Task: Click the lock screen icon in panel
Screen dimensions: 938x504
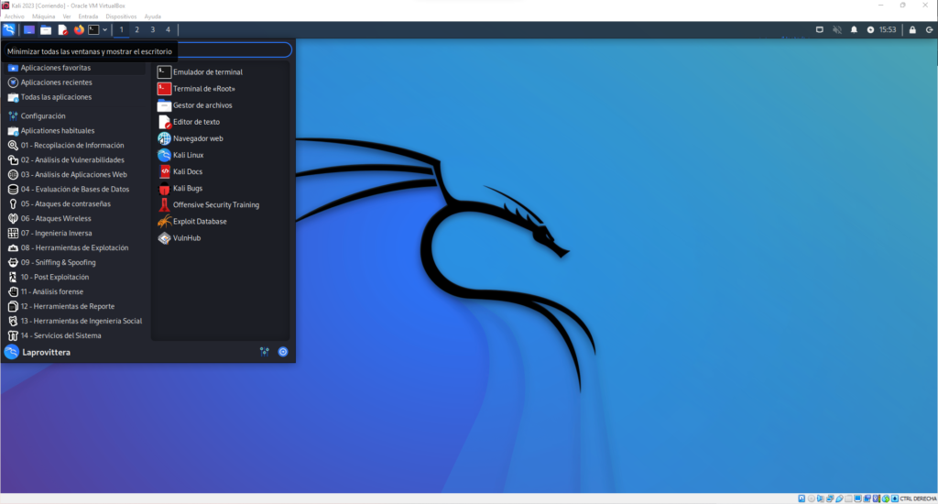Action: pos(912,29)
